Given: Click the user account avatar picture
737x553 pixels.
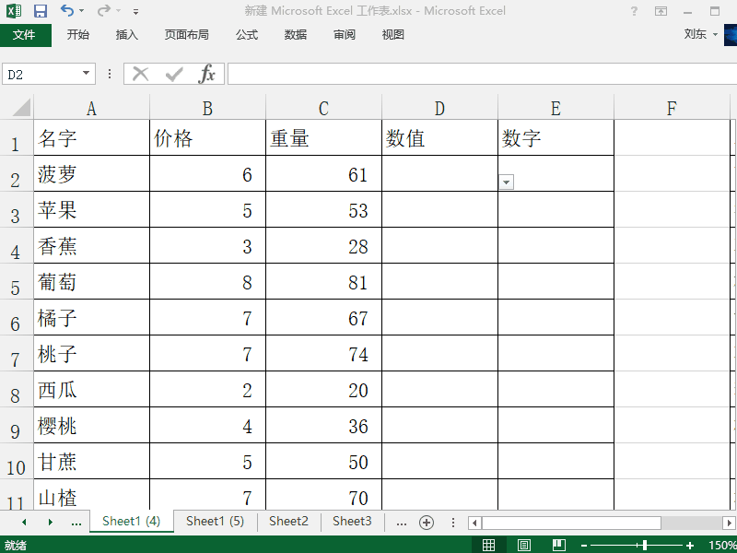Looking at the screenshot, I should [x=731, y=35].
